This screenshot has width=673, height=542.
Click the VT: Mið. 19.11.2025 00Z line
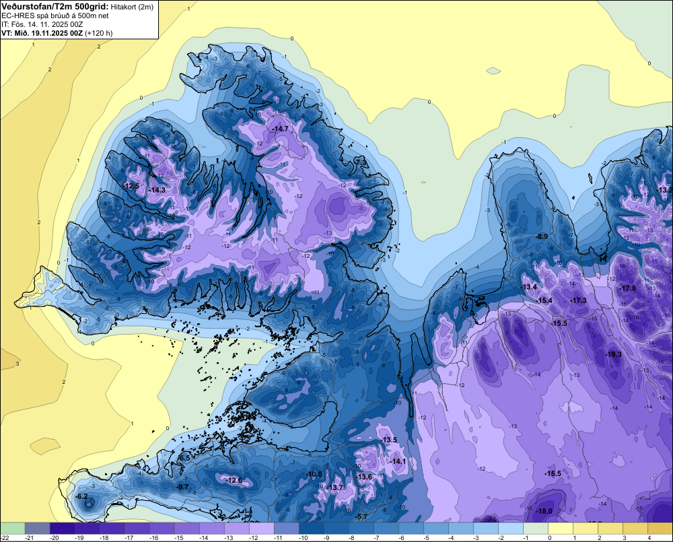click(x=42, y=33)
